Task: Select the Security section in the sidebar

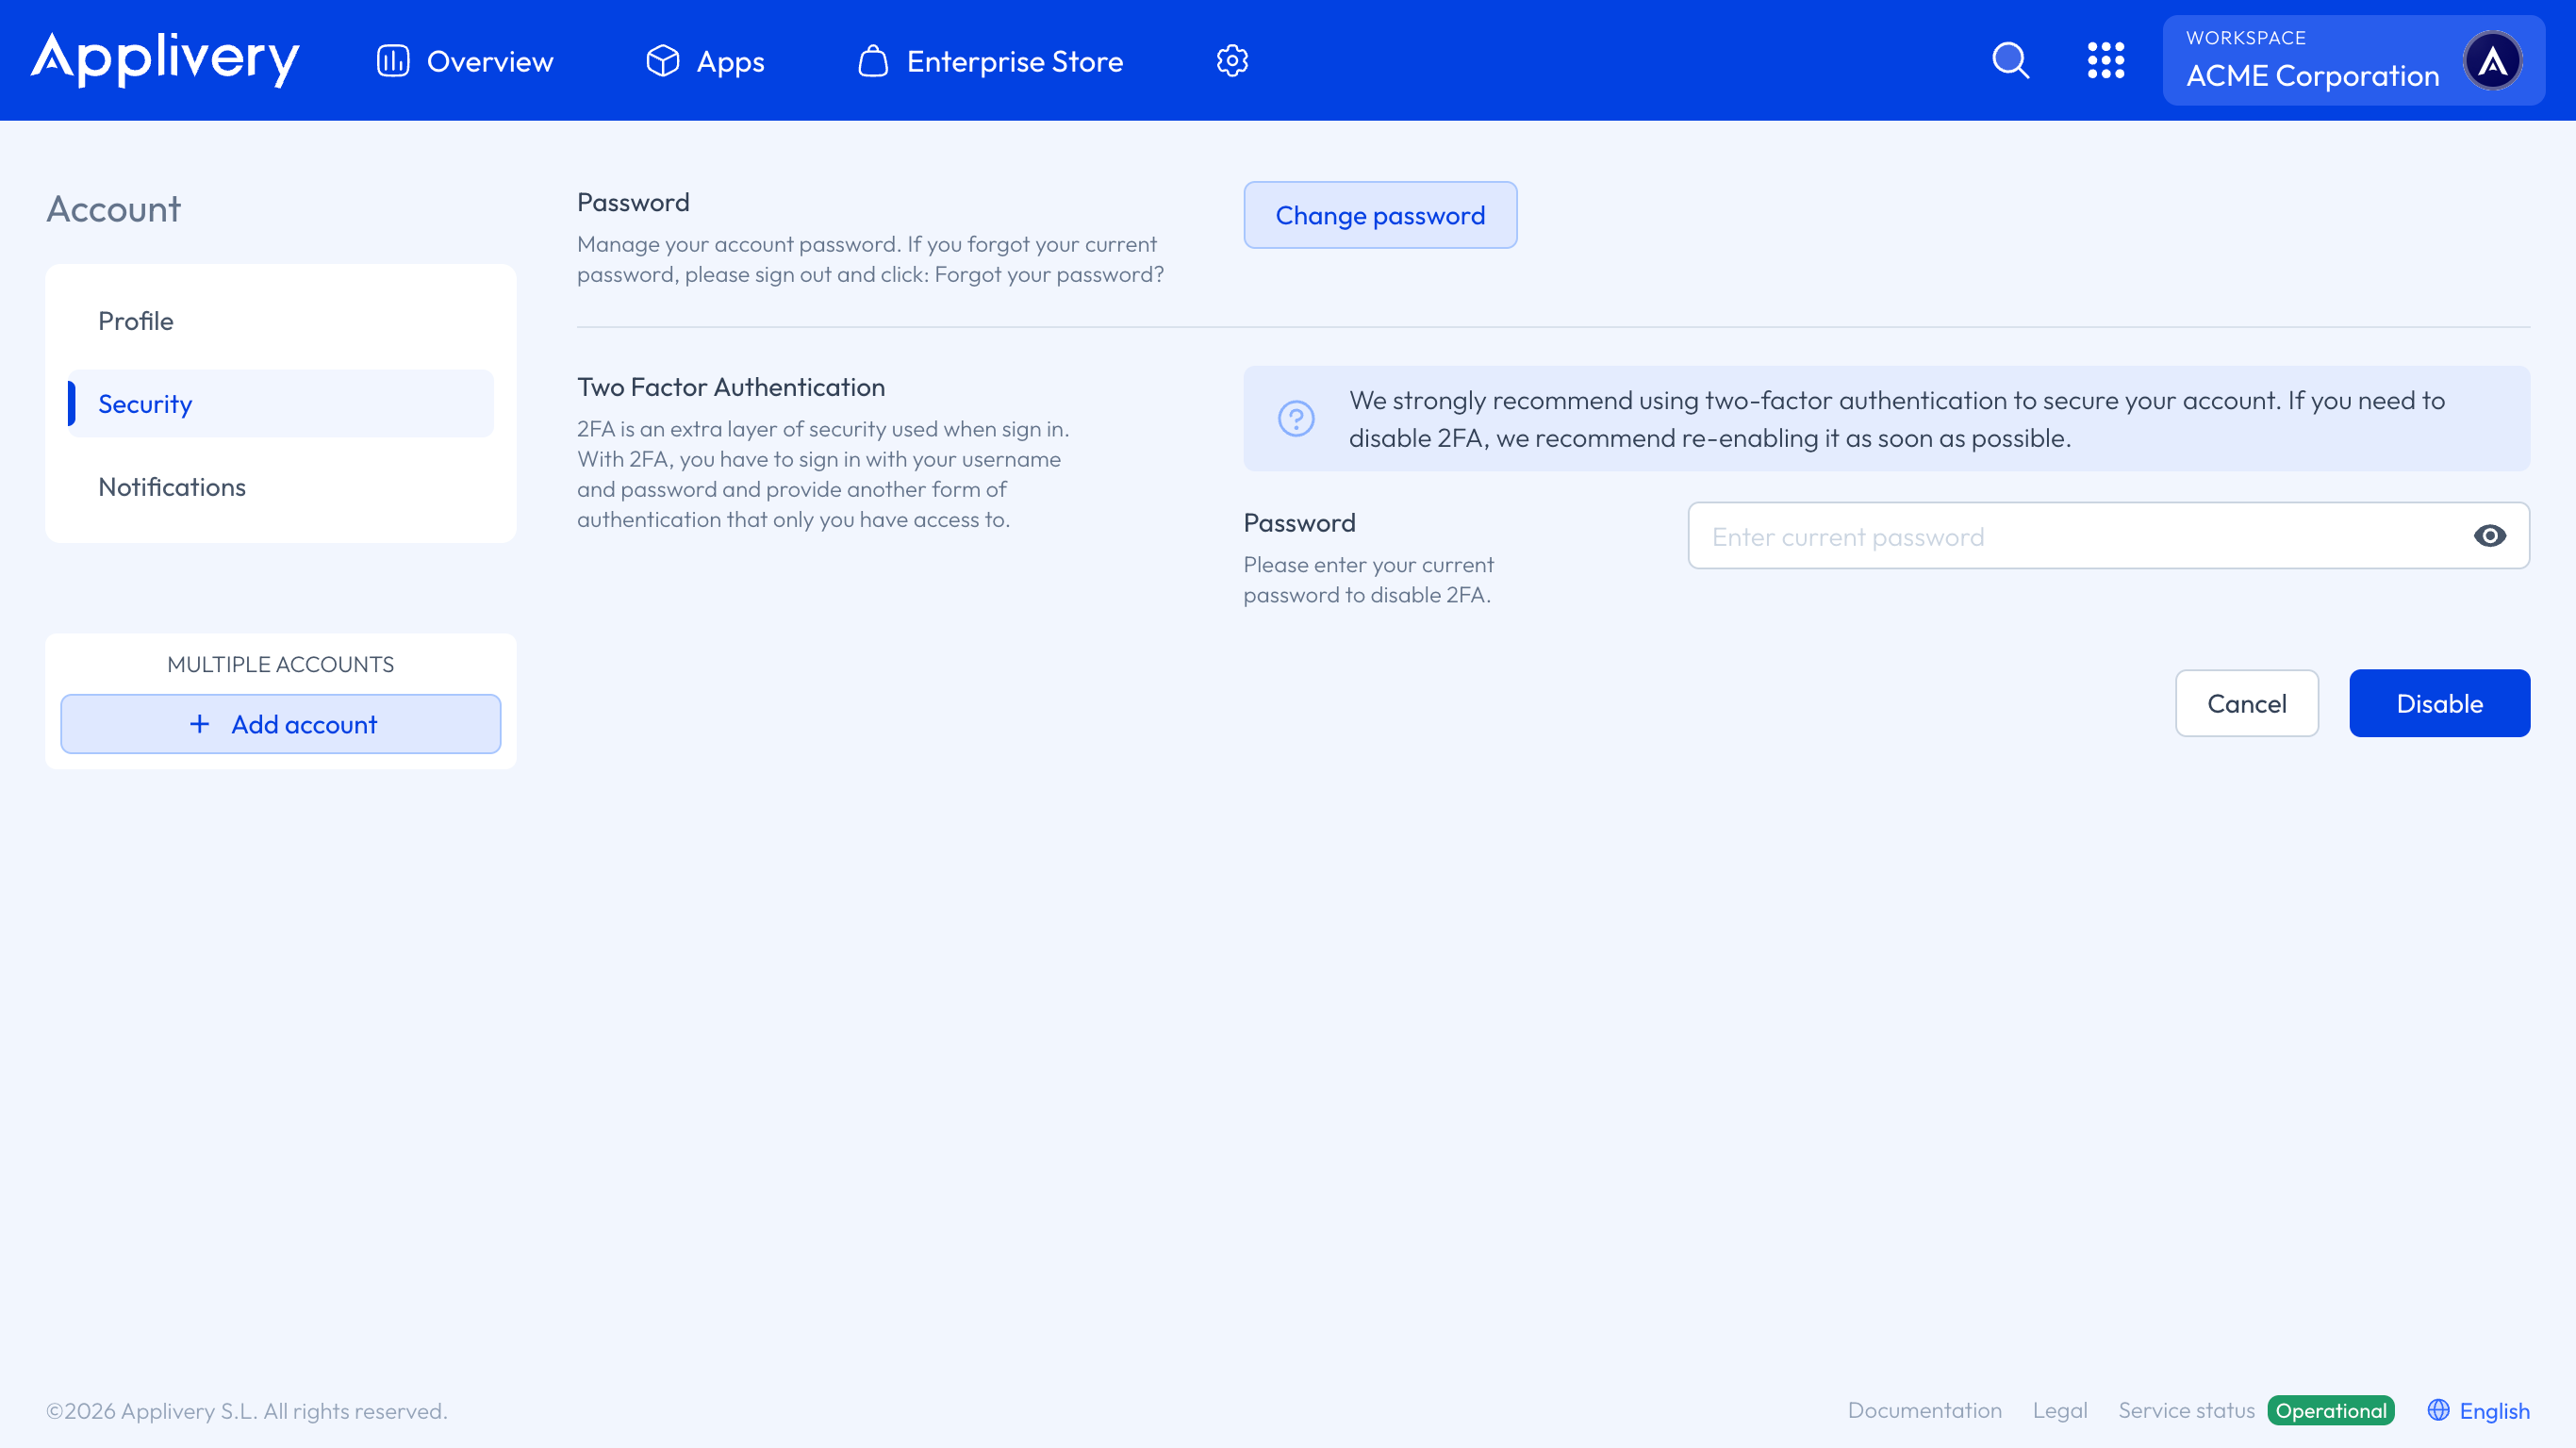Action: click(x=145, y=404)
